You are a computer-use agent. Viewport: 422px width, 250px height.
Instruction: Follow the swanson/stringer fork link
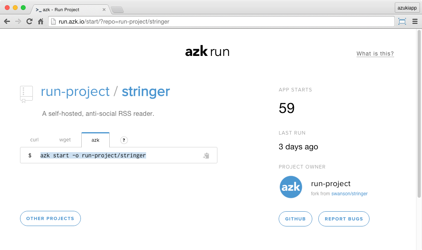(x=349, y=194)
